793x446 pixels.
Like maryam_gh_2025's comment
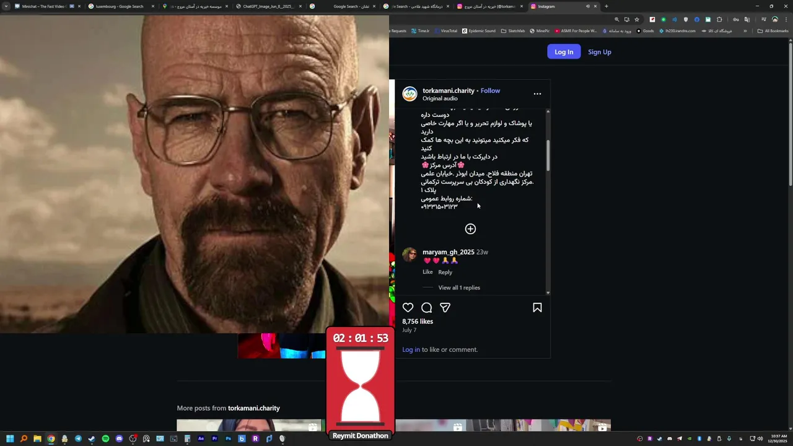click(427, 272)
